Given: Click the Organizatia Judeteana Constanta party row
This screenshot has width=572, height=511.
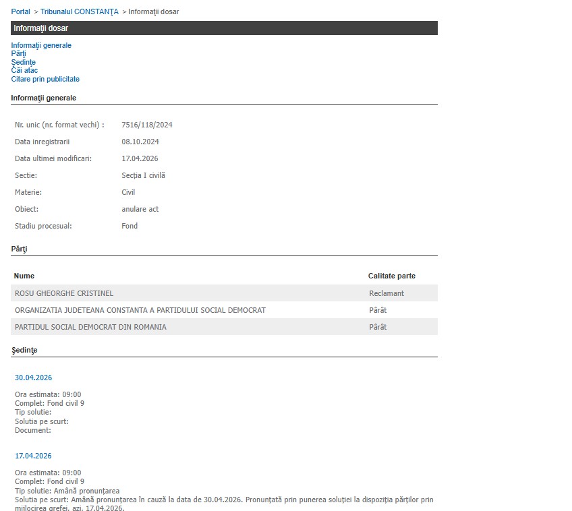Looking at the screenshot, I should (x=140, y=310).
